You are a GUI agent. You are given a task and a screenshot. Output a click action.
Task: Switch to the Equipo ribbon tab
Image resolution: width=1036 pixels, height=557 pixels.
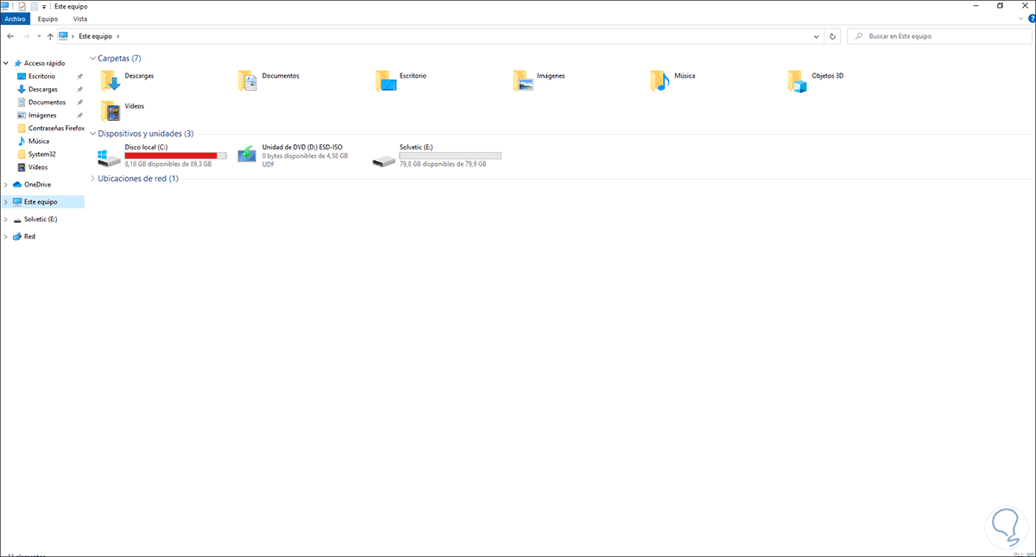(x=47, y=18)
